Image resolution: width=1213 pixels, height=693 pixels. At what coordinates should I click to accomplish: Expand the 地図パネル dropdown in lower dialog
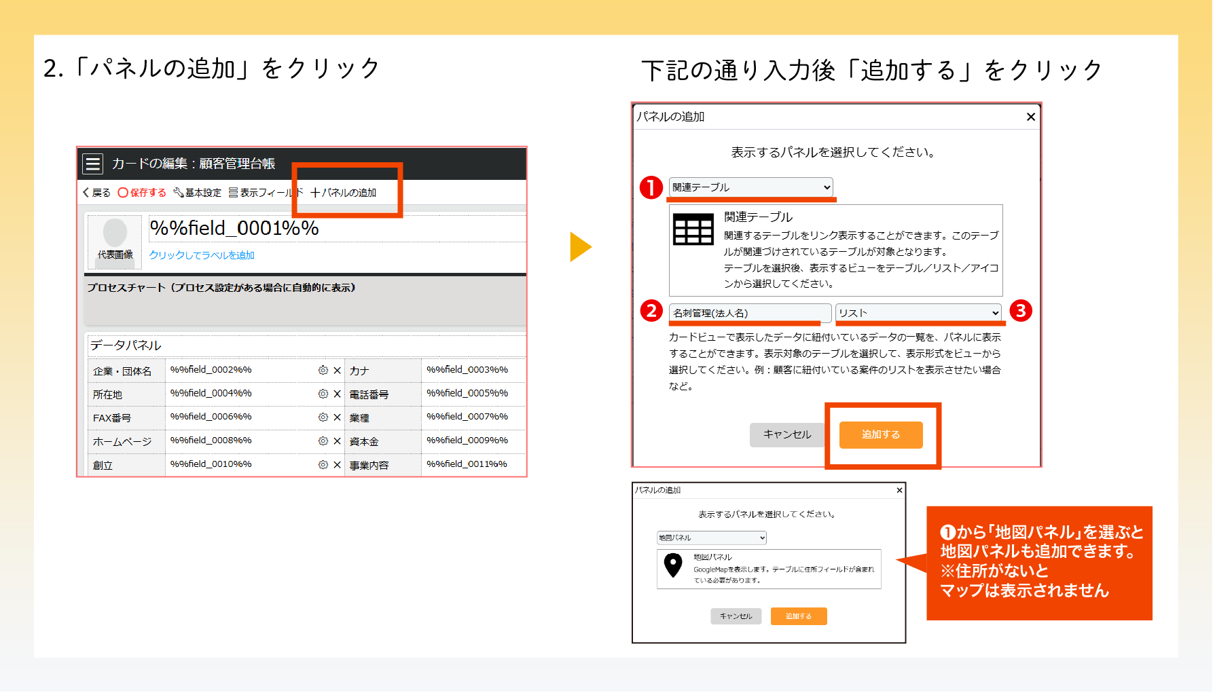click(x=711, y=538)
